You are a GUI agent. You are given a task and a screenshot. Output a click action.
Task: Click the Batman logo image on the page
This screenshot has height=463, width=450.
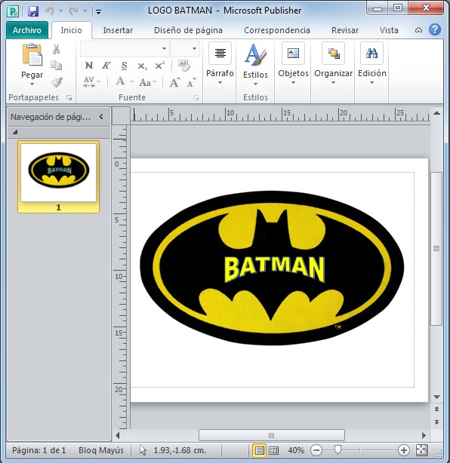272,268
